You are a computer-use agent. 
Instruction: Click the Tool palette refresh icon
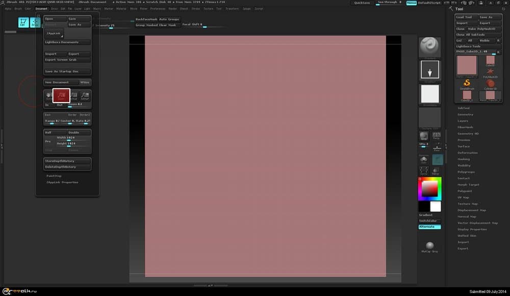503,9
